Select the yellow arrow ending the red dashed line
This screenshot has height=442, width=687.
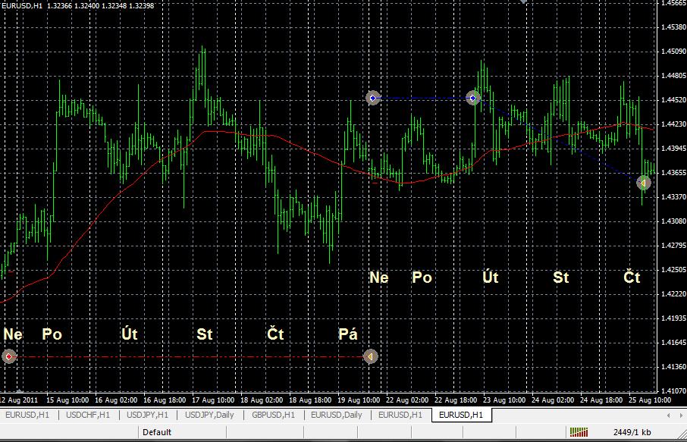coord(370,356)
